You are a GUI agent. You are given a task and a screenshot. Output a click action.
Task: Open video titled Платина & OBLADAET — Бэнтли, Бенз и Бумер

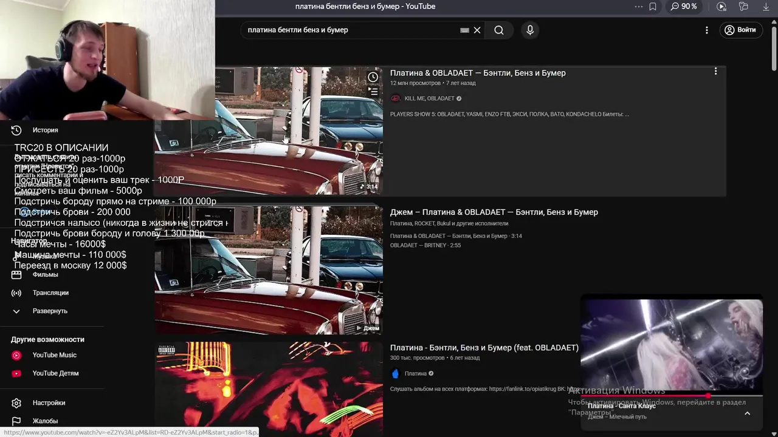click(478, 73)
